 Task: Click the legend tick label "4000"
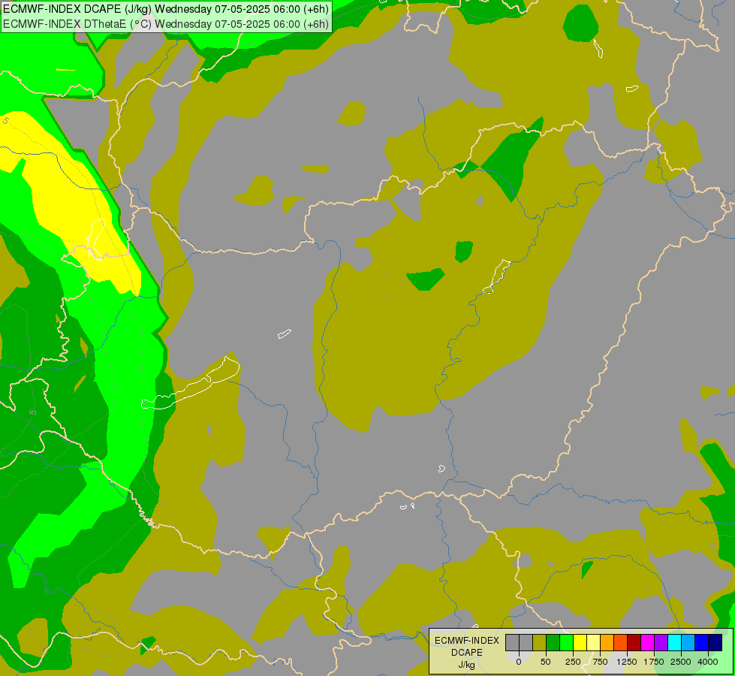(x=708, y=662)
